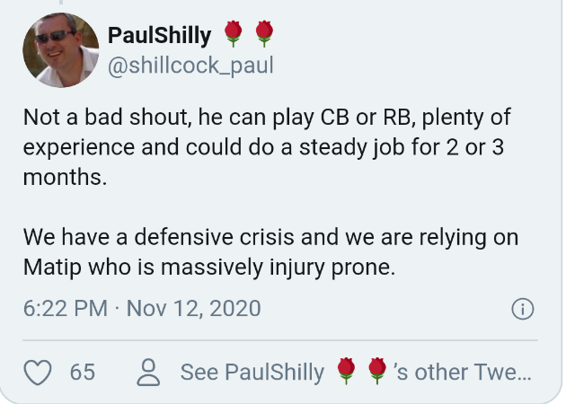Click the line starting "We have a defensive crisis"
Screen dimensions: 566x404
[x=270, y=238]
